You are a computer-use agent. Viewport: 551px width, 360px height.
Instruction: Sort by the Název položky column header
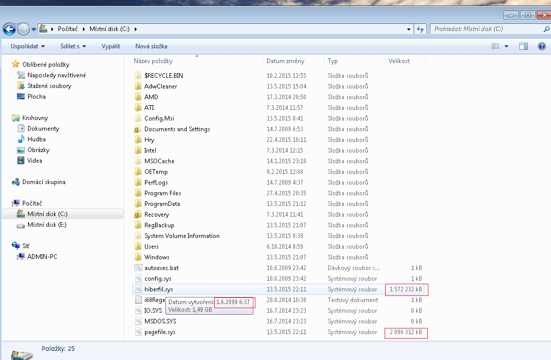pyautogui.click(x=153, y=61)
